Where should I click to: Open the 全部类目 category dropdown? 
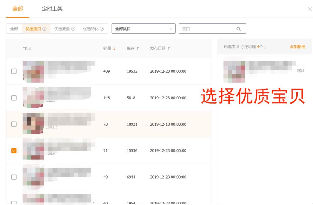point(143,29)
